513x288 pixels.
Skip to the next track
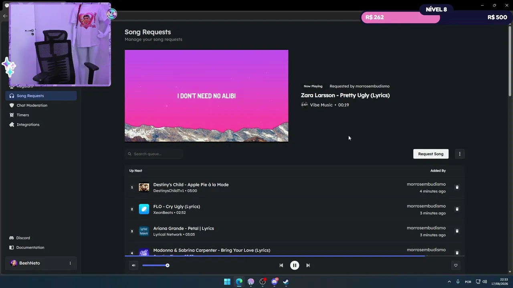(308, 265)
